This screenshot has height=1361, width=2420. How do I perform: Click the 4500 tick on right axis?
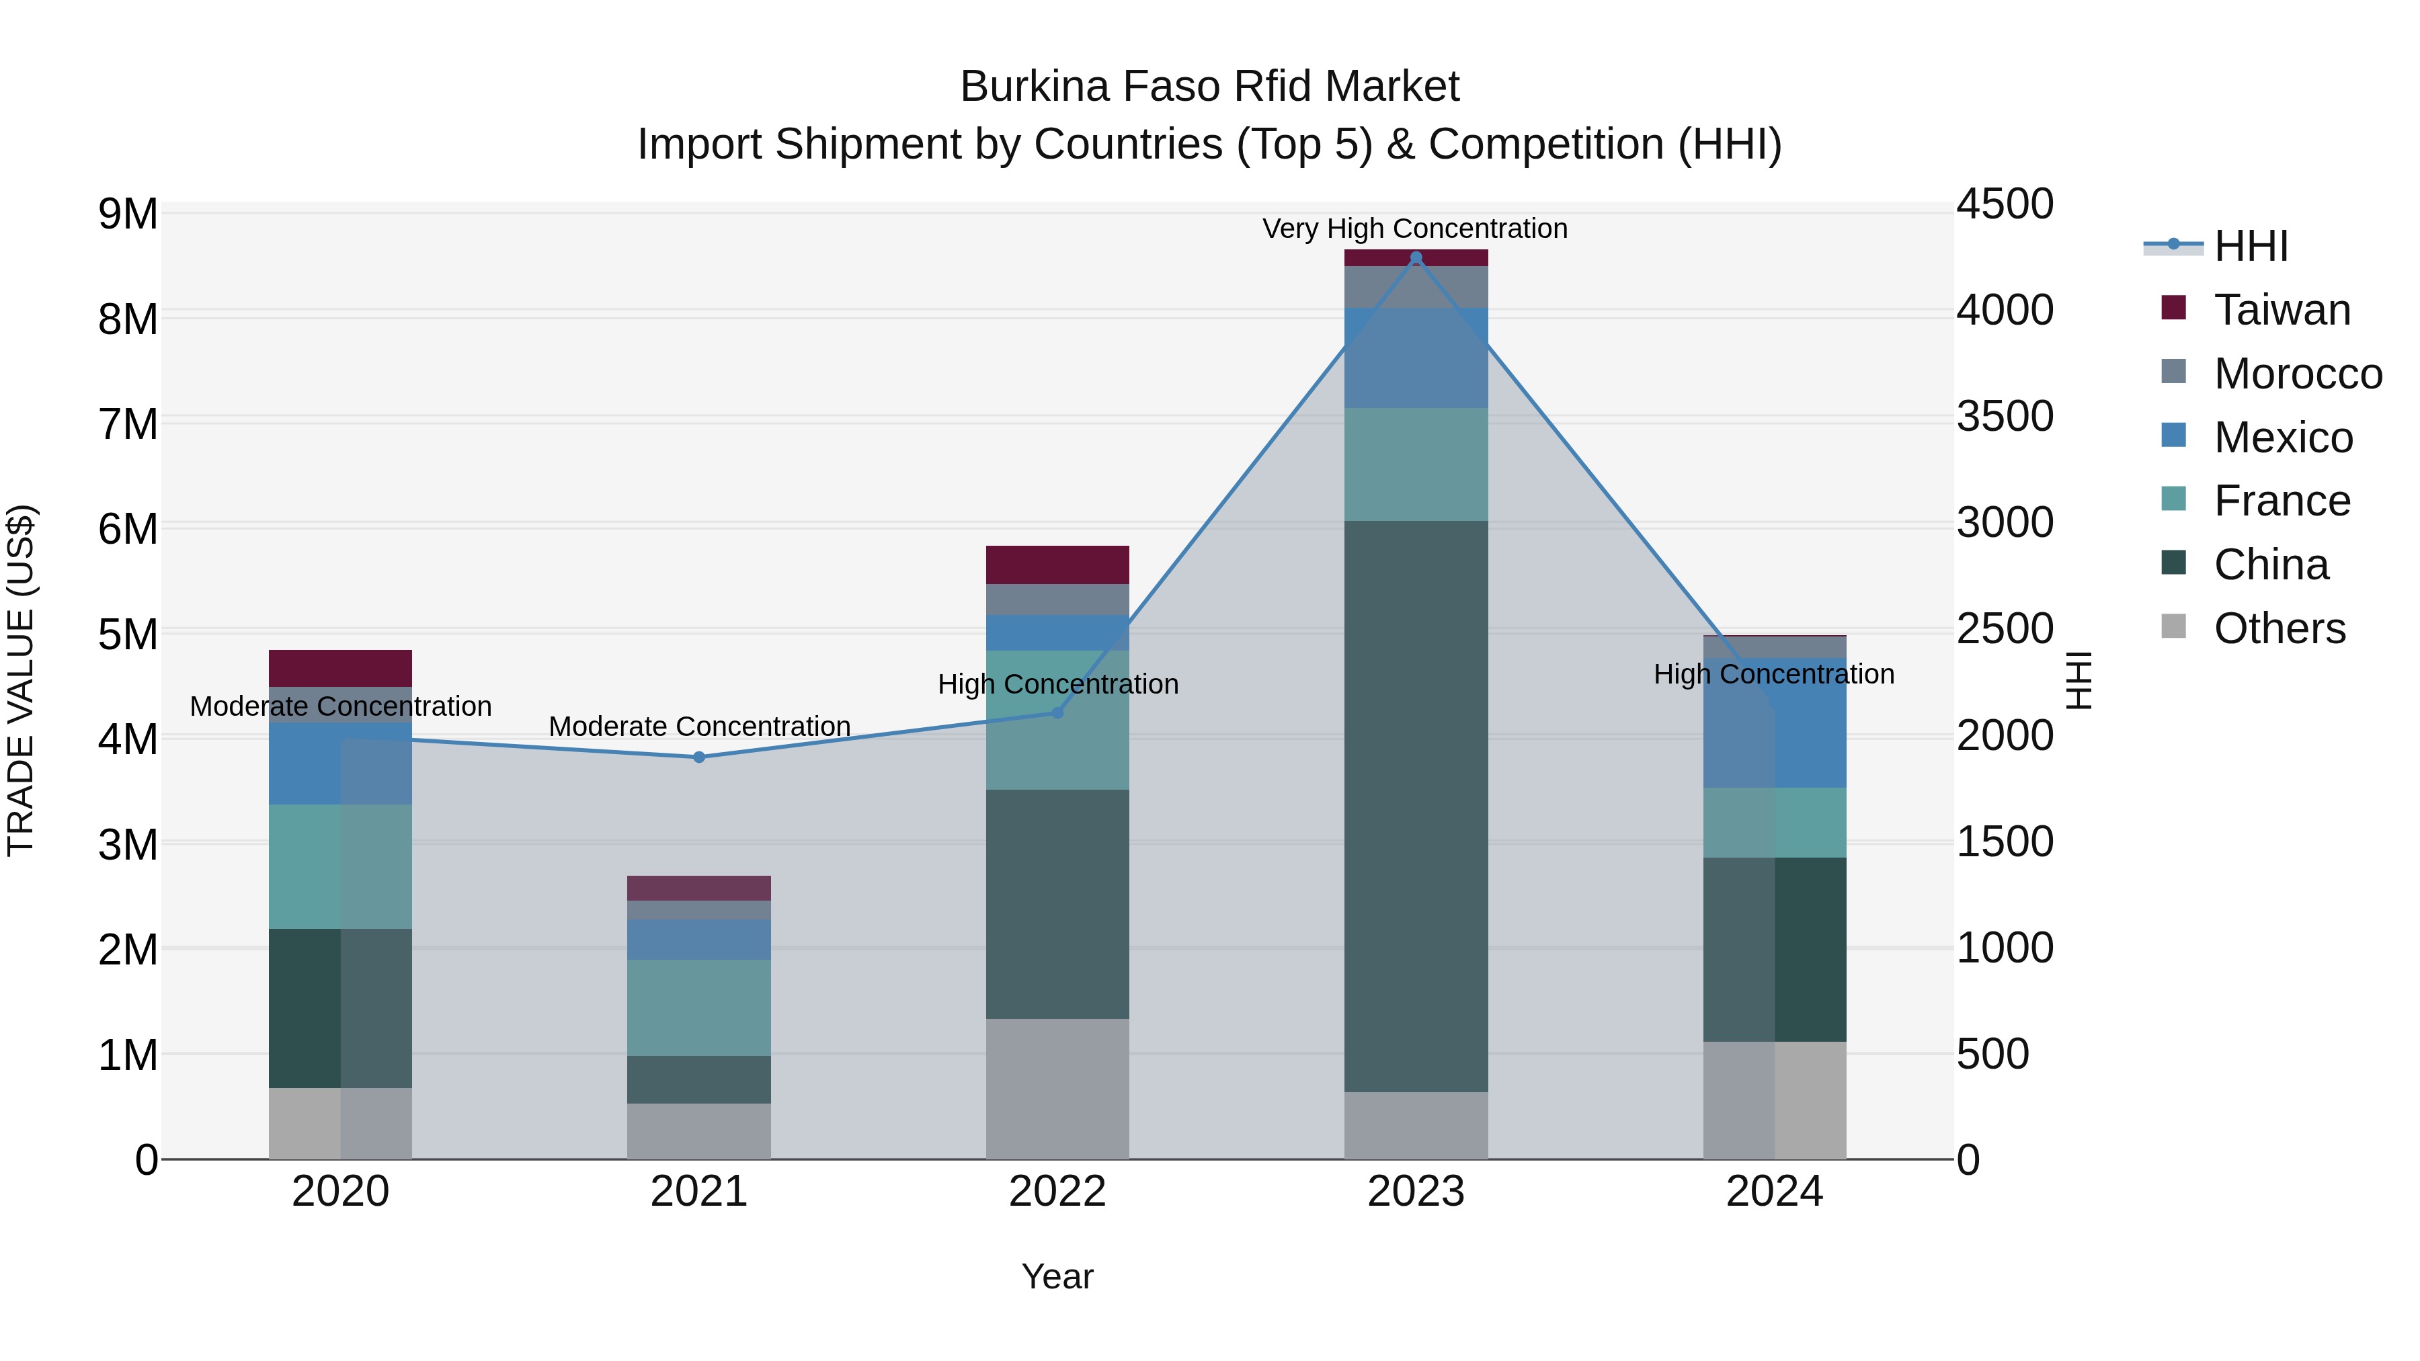pos(2006,204)
